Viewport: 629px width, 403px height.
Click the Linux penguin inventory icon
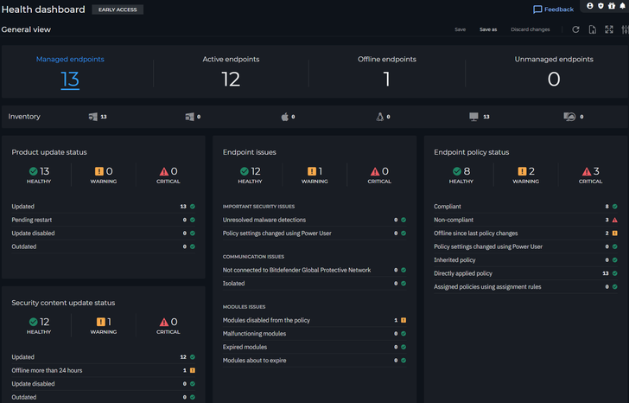(x=380, y=117)
